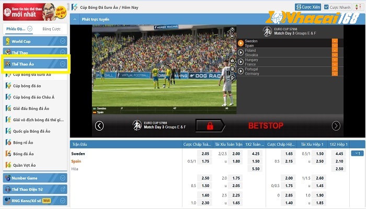
Task: Play the Sweden vs Spain match
Action: 241,43
